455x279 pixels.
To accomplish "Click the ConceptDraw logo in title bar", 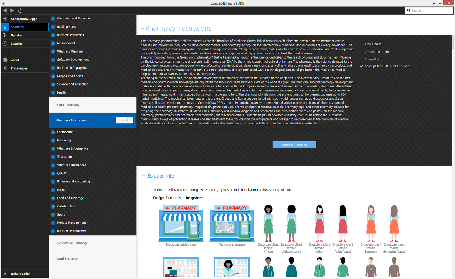I will [x=3, y=3].
